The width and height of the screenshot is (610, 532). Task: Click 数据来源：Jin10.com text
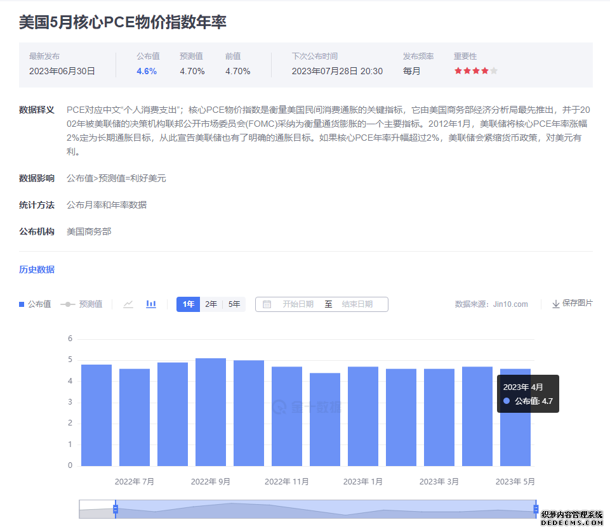tap(491, 304)
